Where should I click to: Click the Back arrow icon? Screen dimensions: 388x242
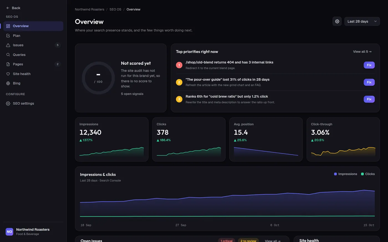(8, 8)
